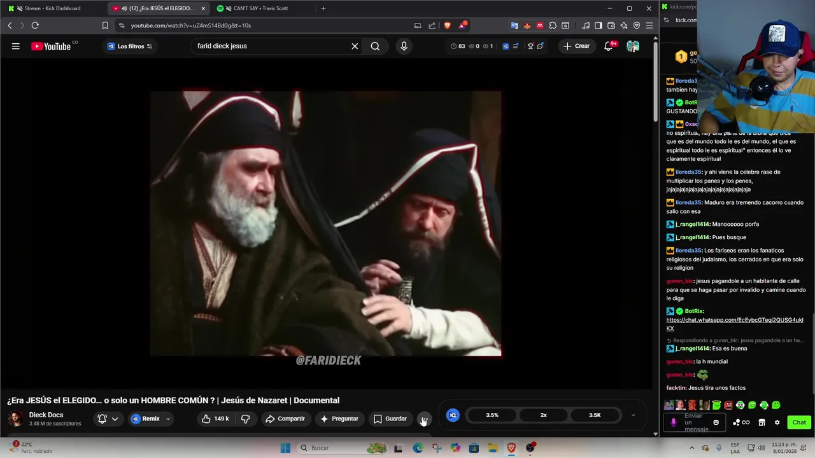Click the video player frame
Viewport: 815px width, 458px height.
pyautogui.click(x=326, y=223)
